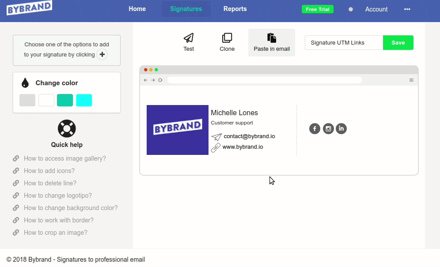Screen dimensions: 440x267
Task: Open the Home menu
Action: (x=137, y=9)
